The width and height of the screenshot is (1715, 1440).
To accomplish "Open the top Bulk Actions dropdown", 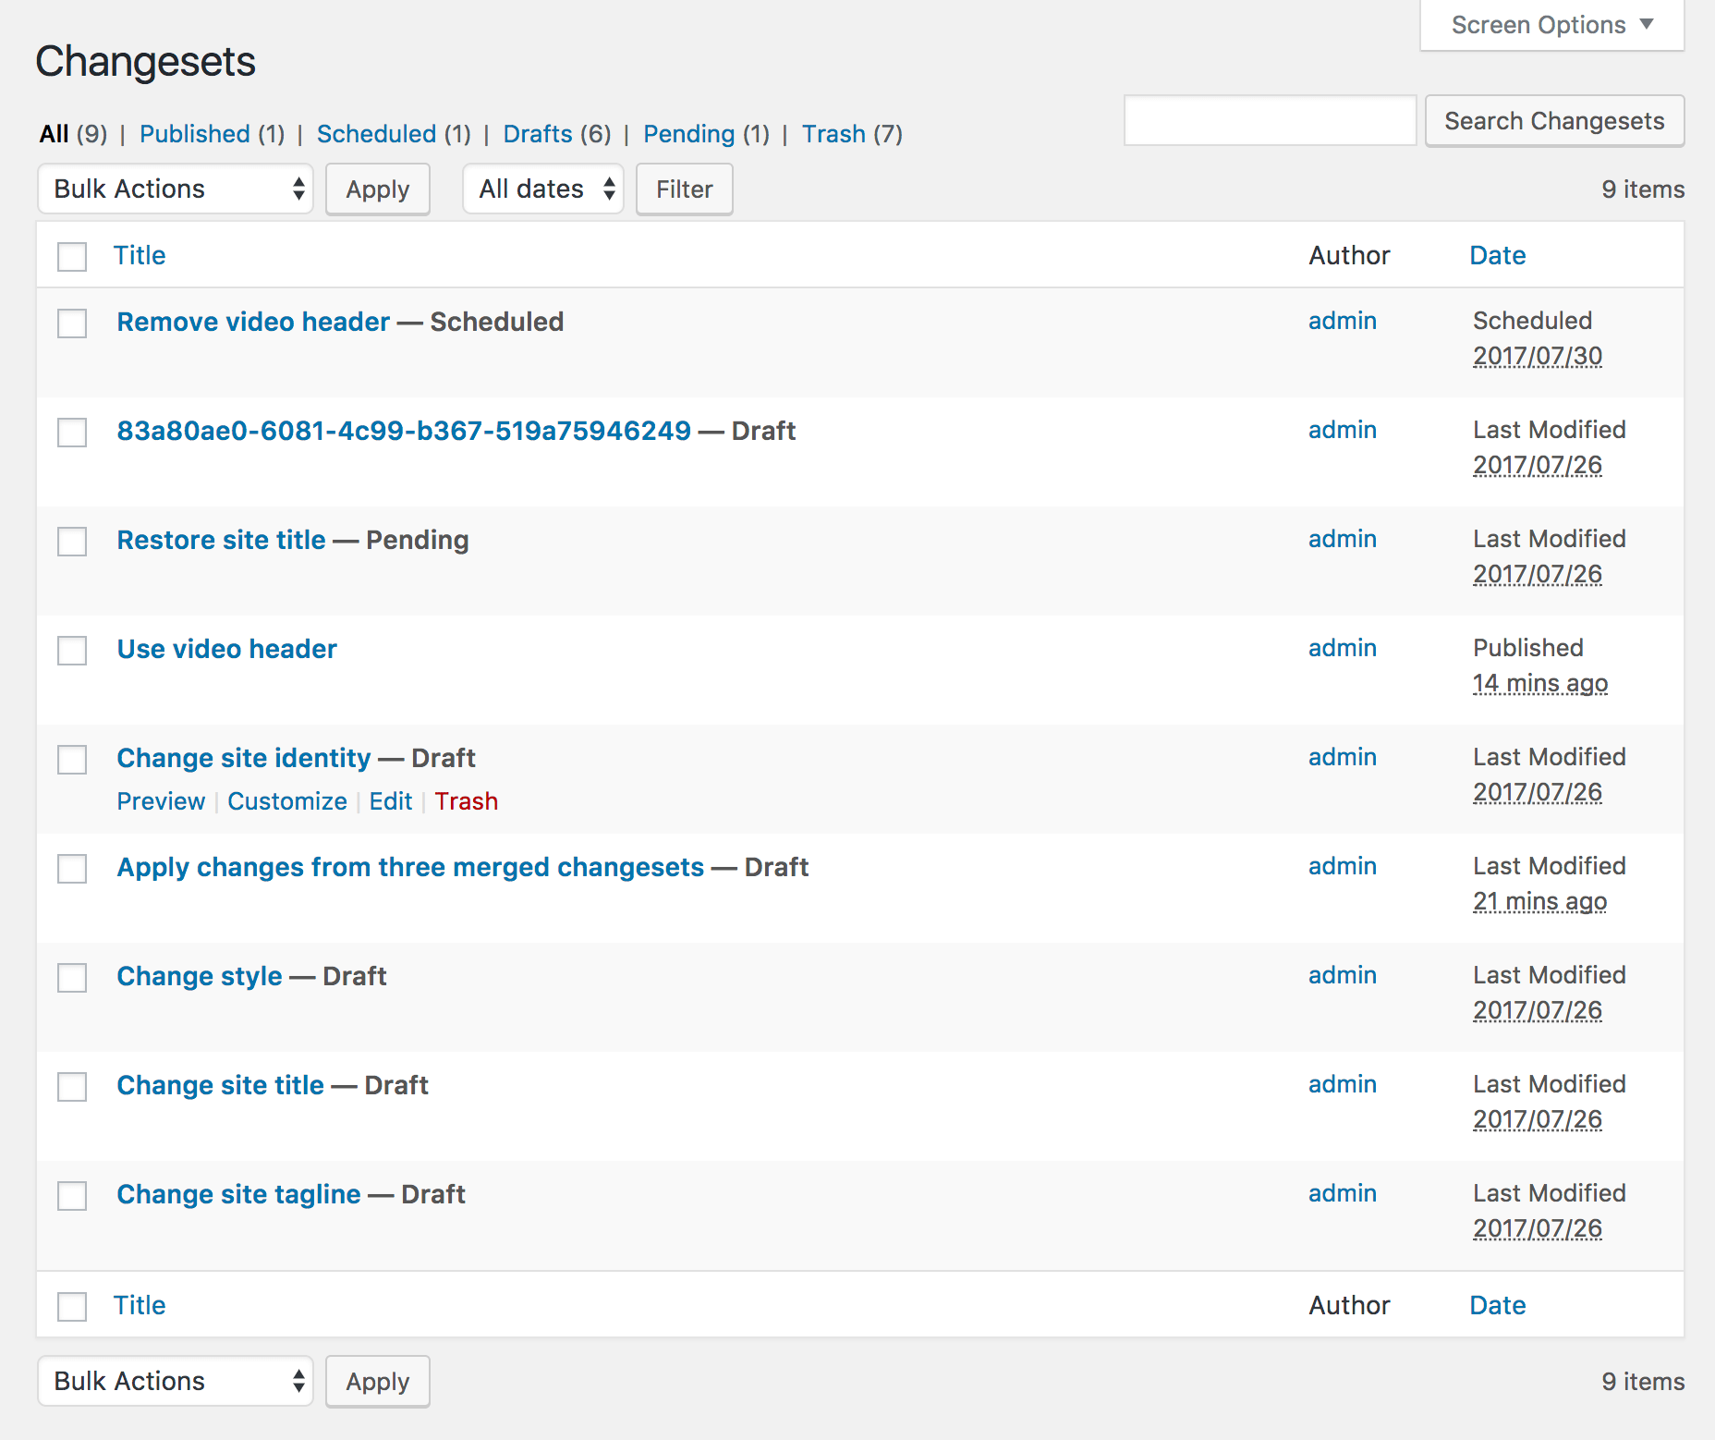I will click(x=176, y=189).
